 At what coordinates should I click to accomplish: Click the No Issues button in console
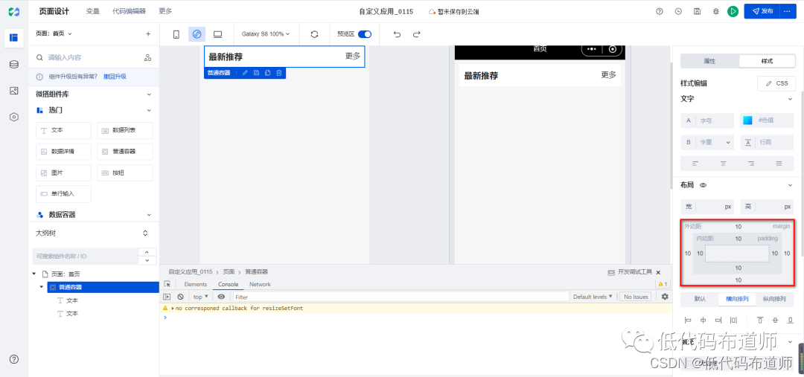point(635,297)
